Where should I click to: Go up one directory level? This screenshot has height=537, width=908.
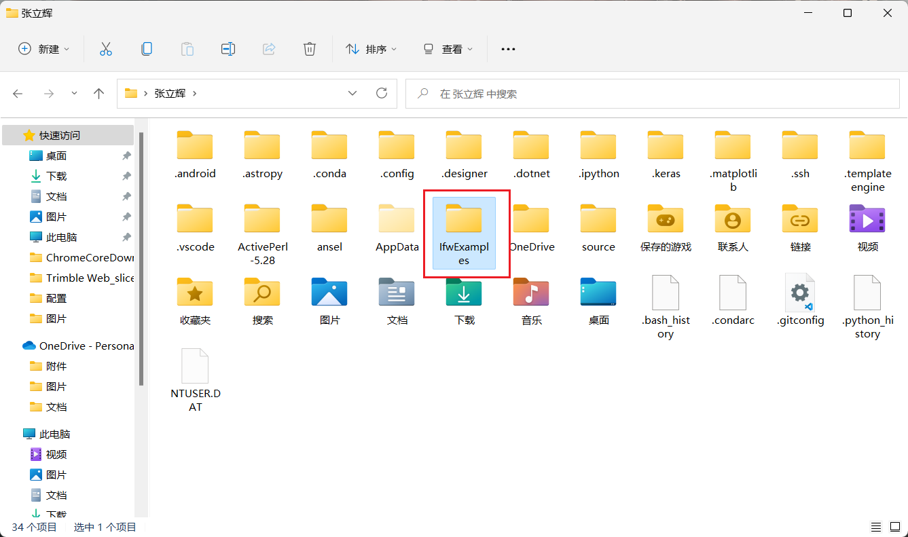click(99, 94)
